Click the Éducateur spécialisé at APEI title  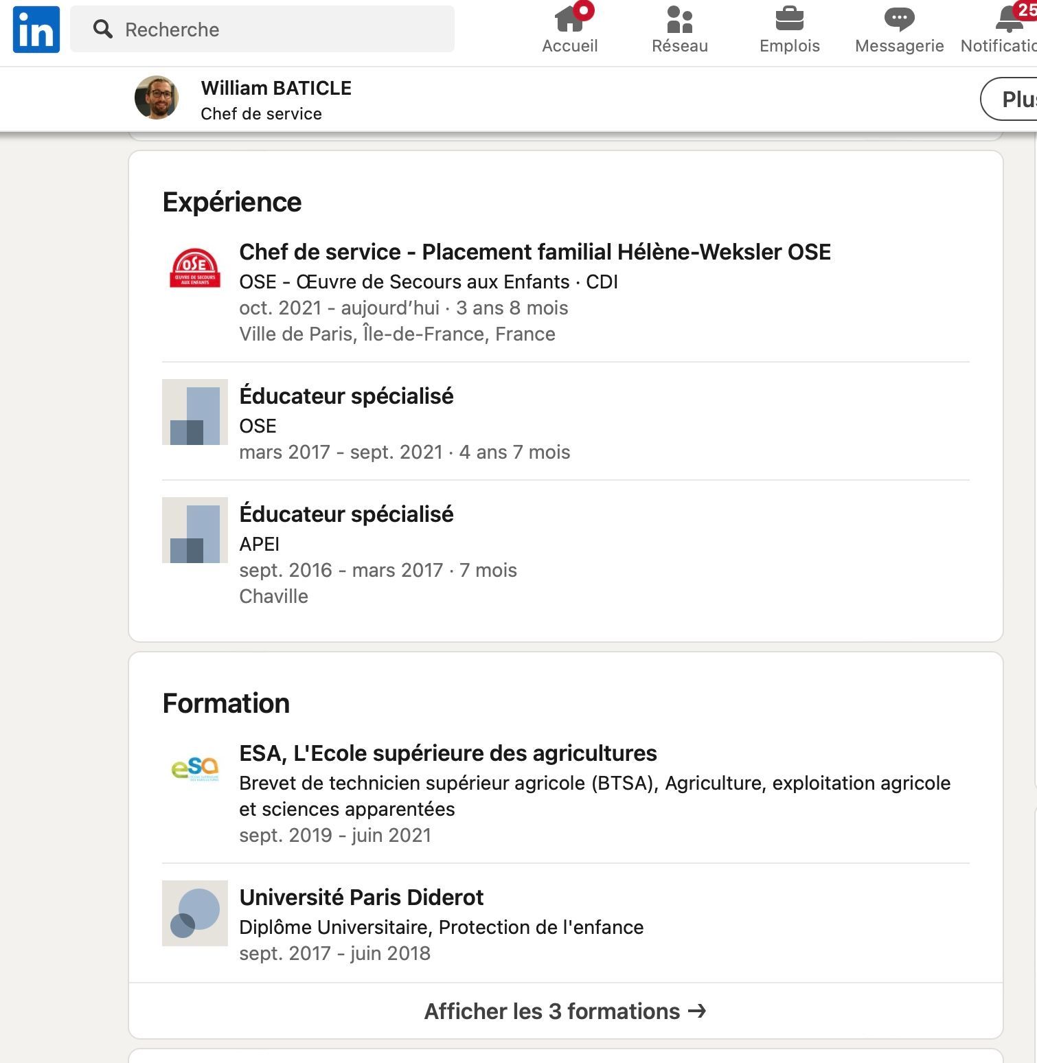point(346,514)
